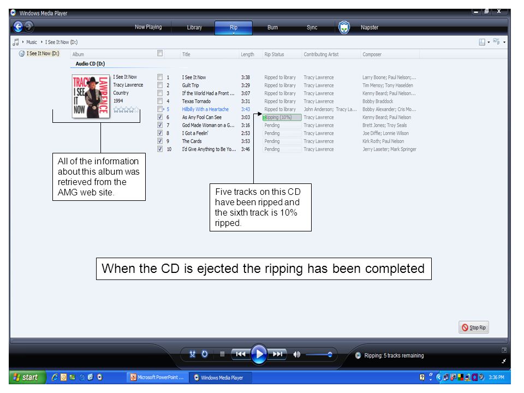Screen dimensions: 524x393
Task: Switch to the Burn tab
Action: pos(272,27)
